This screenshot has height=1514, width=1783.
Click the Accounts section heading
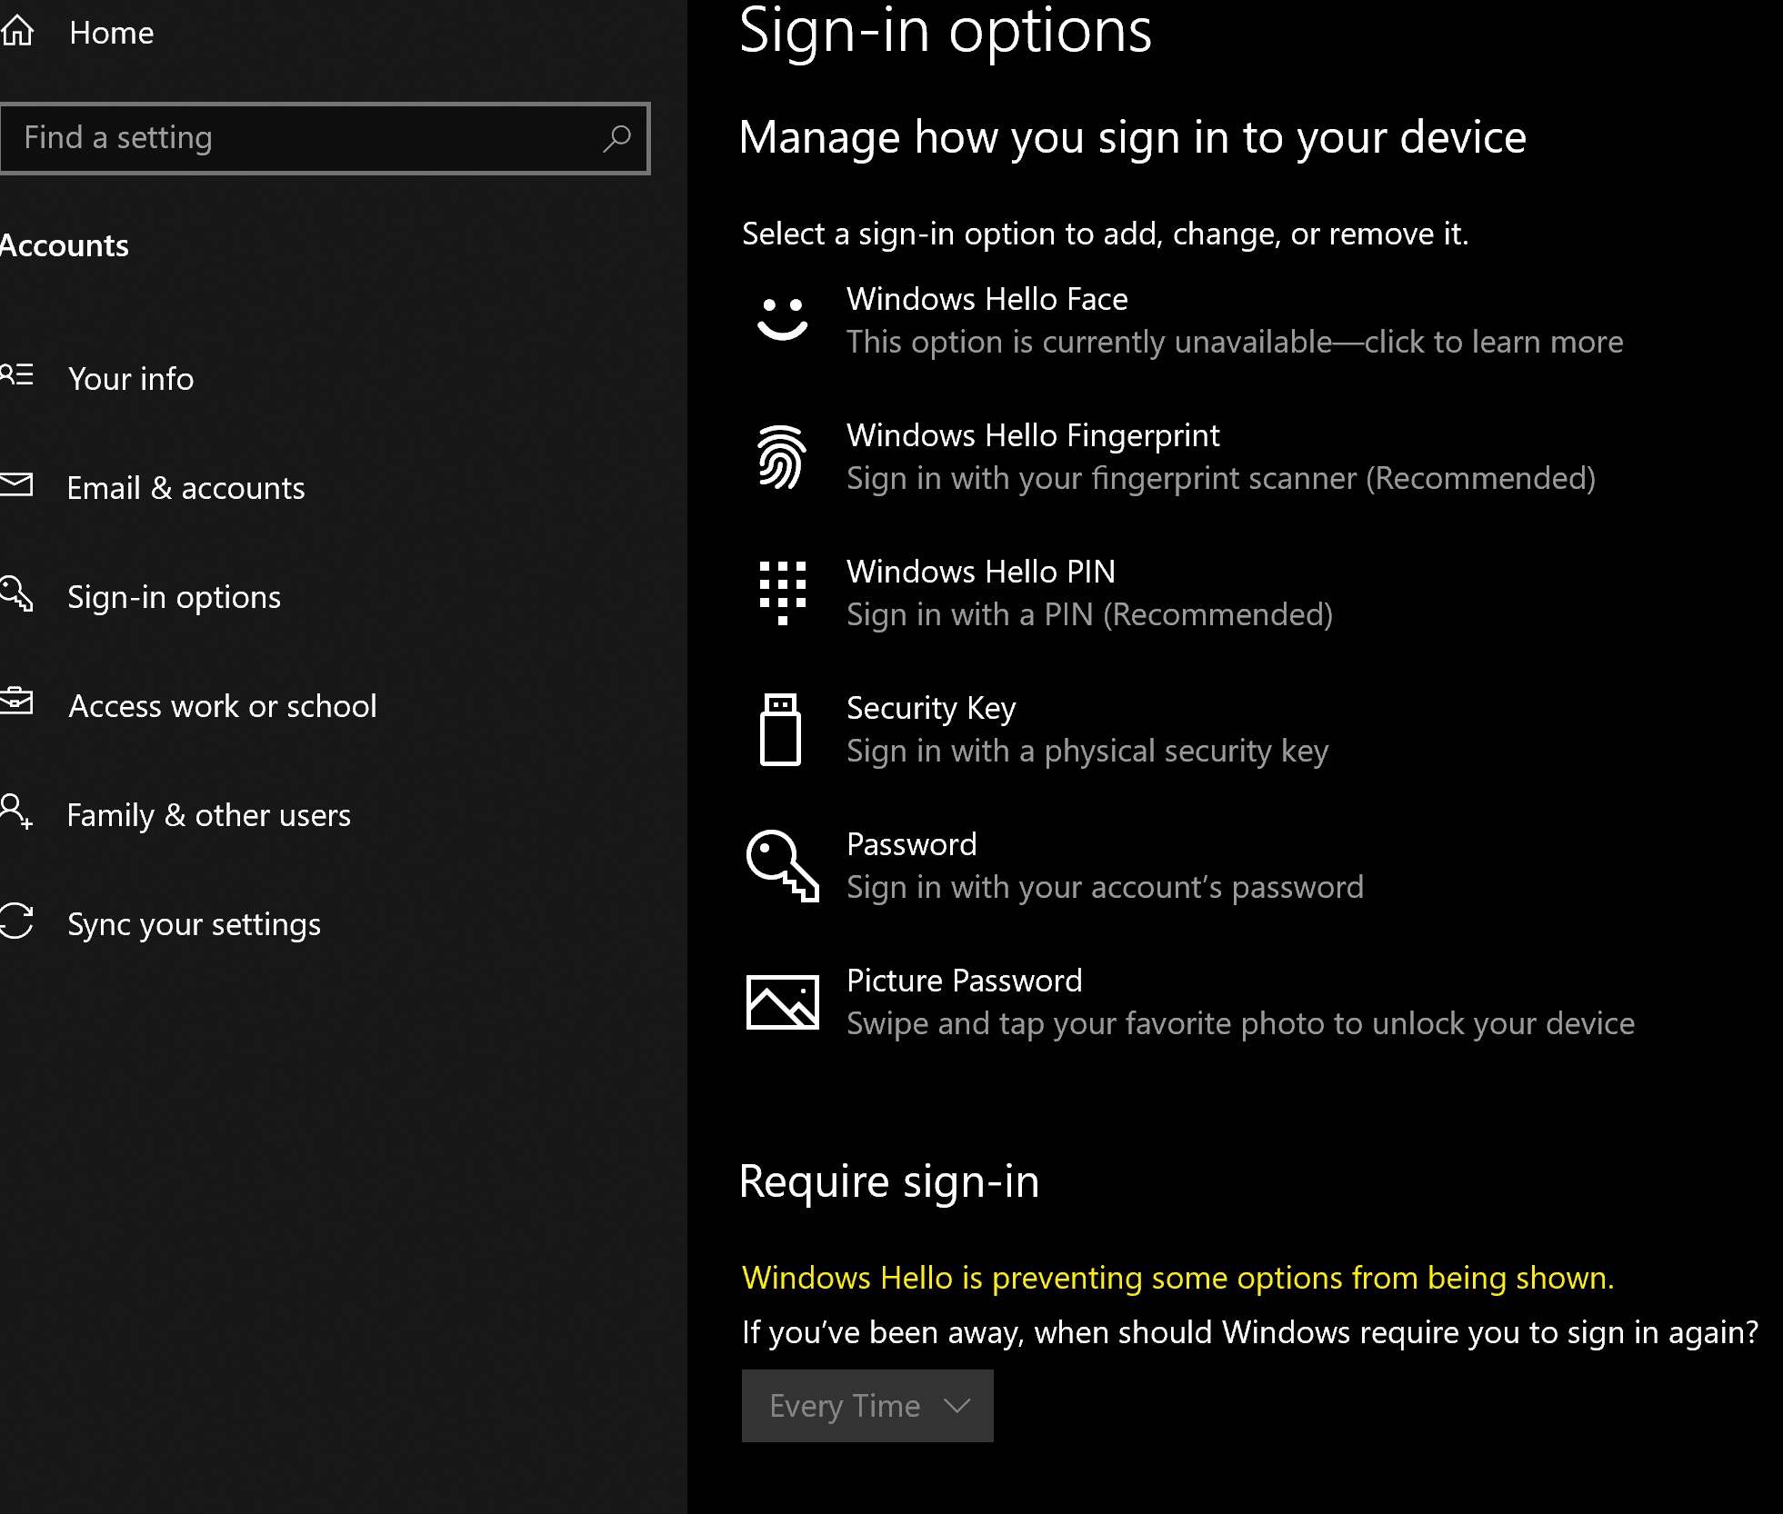coord(64,245)
